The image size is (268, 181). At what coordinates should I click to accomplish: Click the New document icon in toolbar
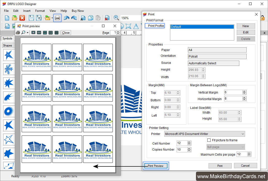point(7,18)
